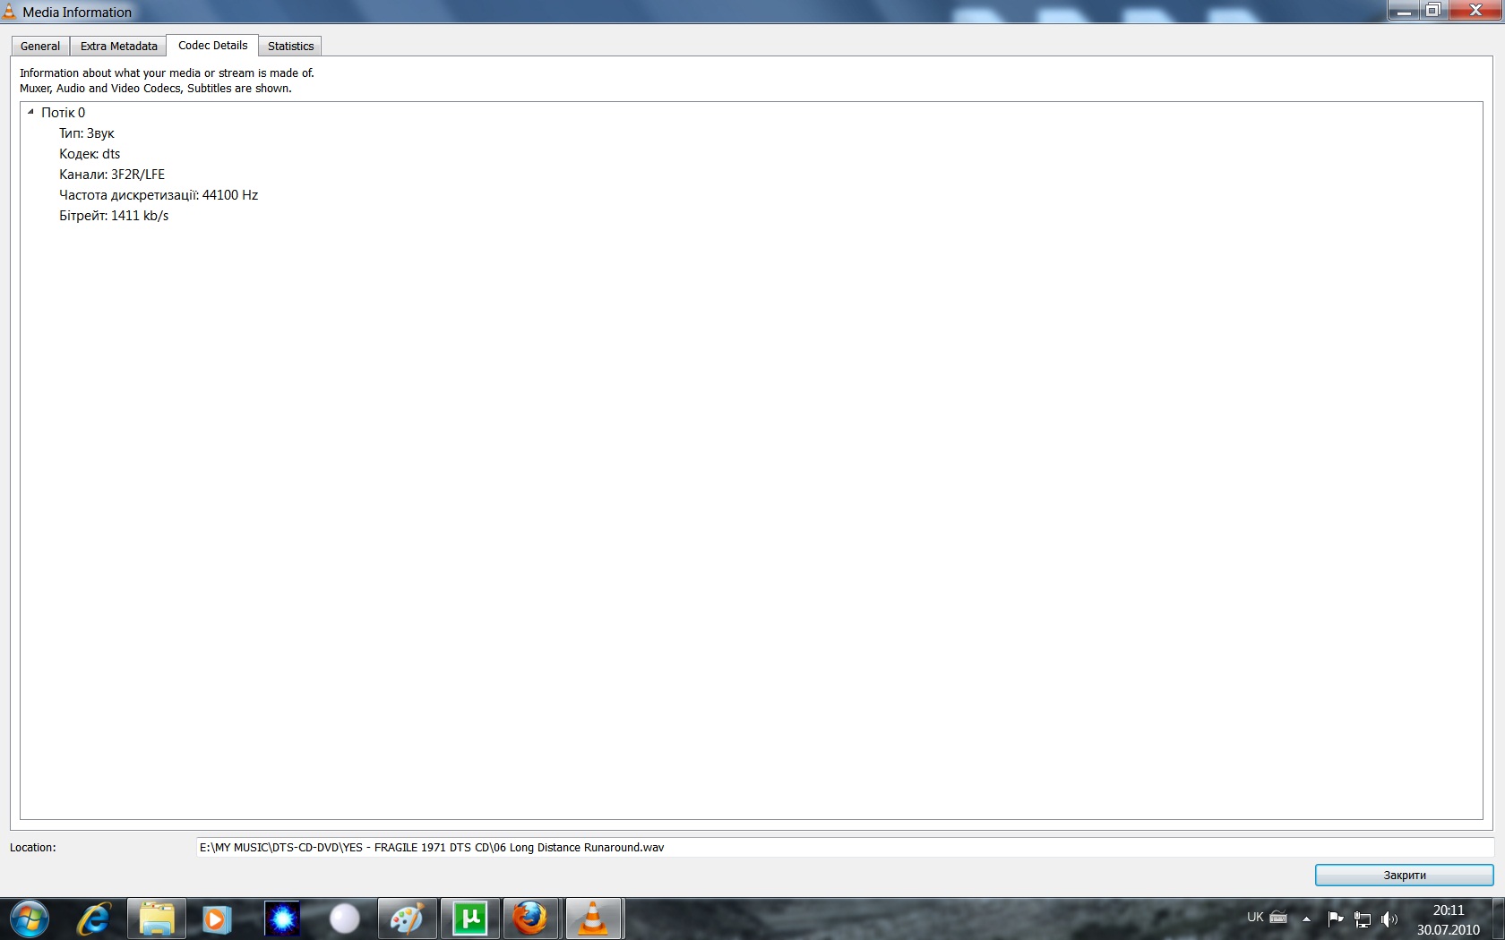Open the Windows Start menu orb

point(30,919)
